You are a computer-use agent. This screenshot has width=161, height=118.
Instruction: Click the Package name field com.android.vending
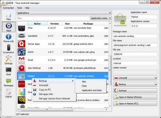(135, 36)
